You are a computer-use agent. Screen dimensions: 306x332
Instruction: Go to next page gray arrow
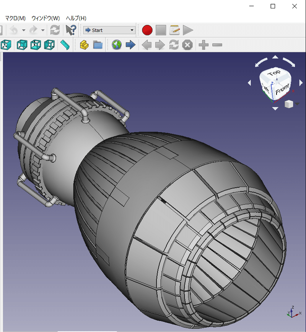tap(160, 45)
